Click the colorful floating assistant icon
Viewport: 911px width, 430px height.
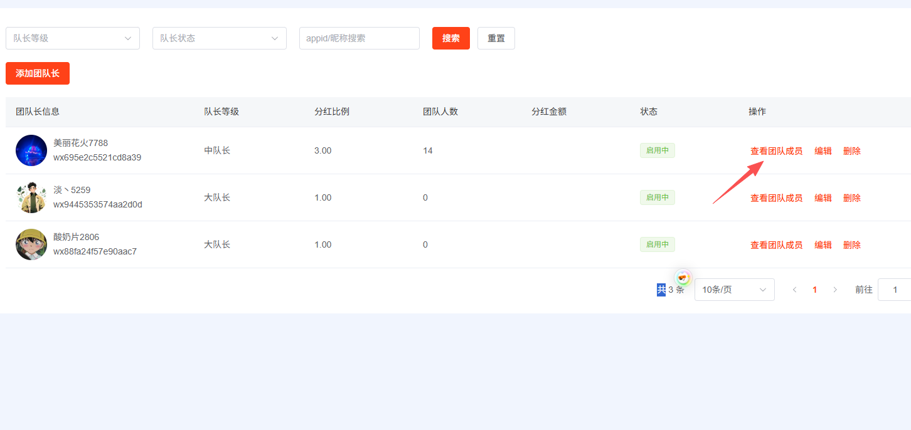tap(683, 278)
